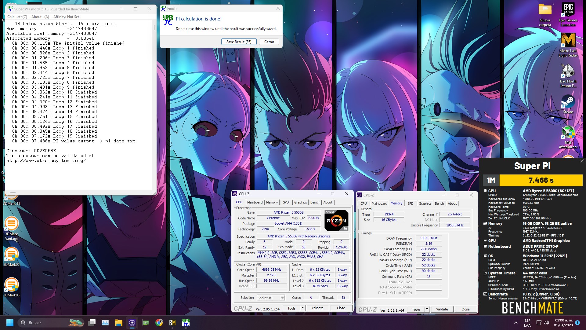Show hidden system tray icons
586x330 pixels.
click(516, 323)
